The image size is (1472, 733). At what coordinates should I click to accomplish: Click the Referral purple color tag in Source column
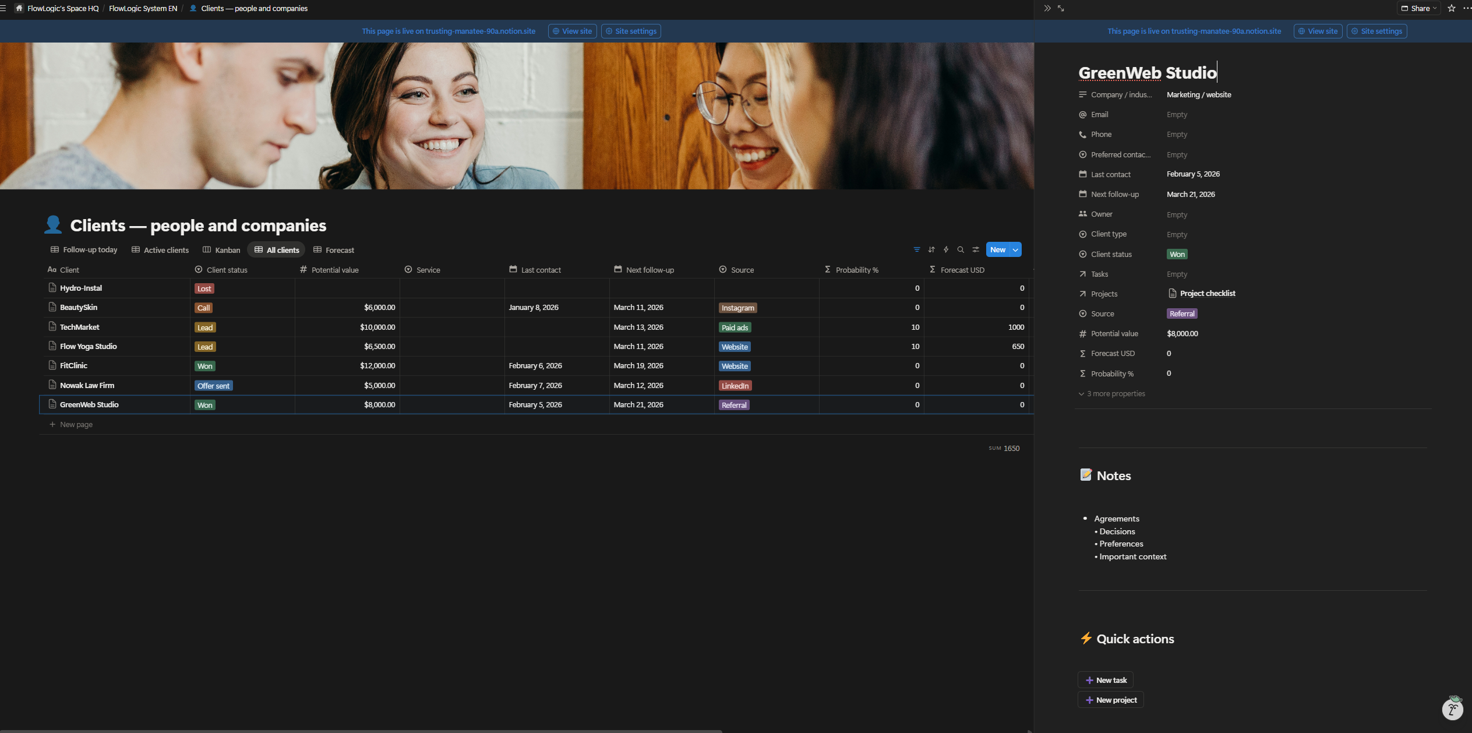pos(734,404)
